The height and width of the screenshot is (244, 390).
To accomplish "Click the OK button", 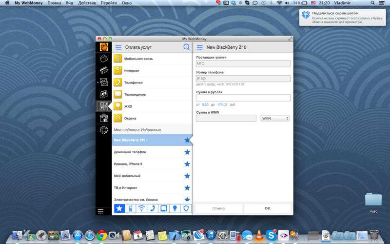I will [267, 208].
